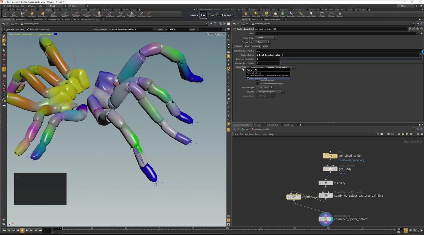Open the network editor Layout menu
The image size is (424, 235).
coord(264,134)
